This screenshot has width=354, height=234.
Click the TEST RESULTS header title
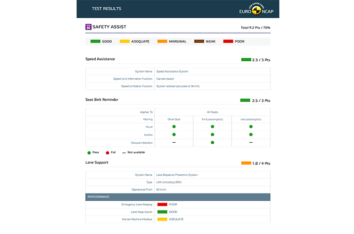click(106, 9)
